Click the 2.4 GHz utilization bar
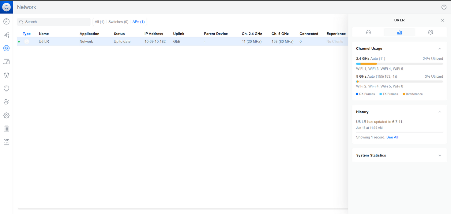Screen dimensions: 451x214 (x=400, y=64)
